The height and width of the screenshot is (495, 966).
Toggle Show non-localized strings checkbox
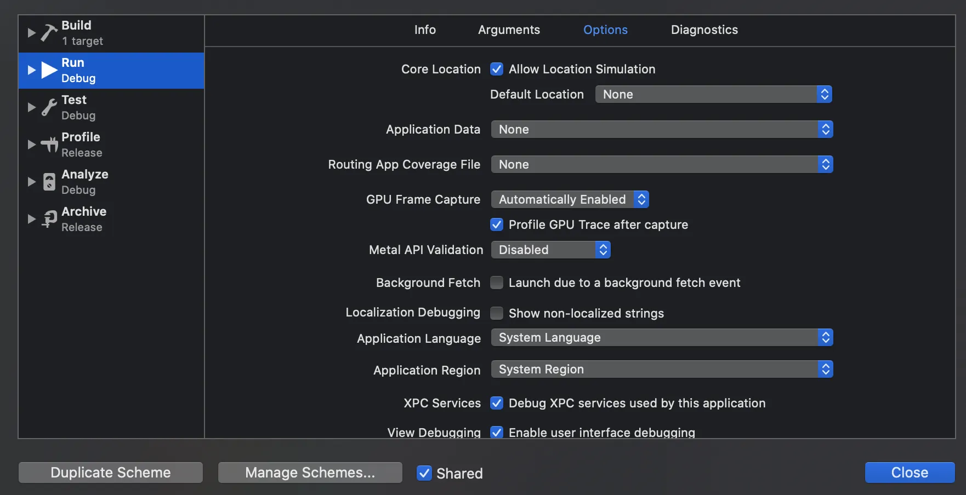click(x=497, y=313)
